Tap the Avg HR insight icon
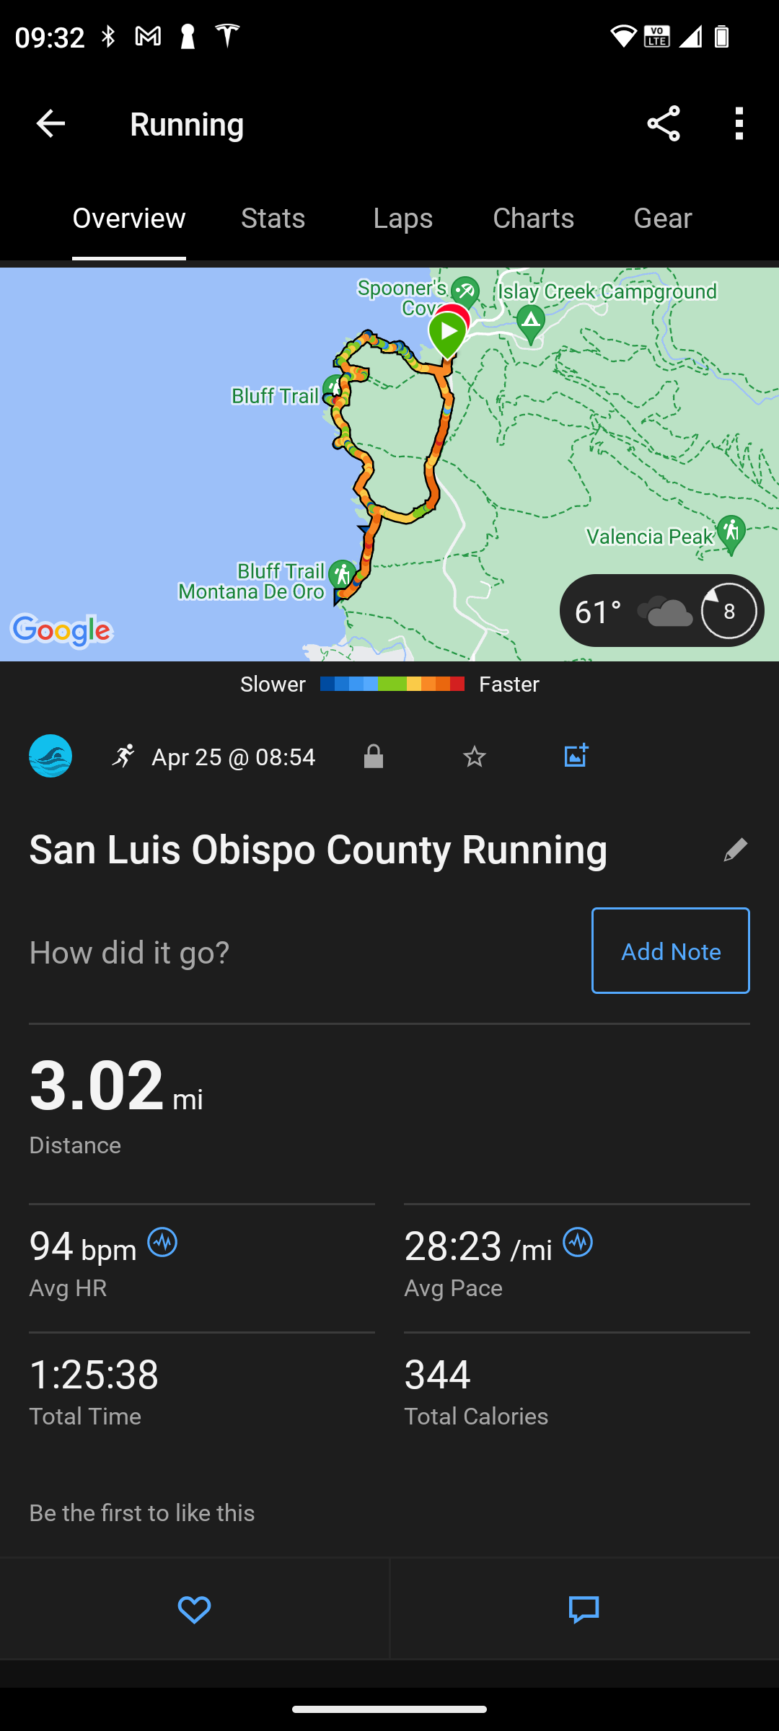Screen dimensions: 779x1731 [x=162, y=1243]
